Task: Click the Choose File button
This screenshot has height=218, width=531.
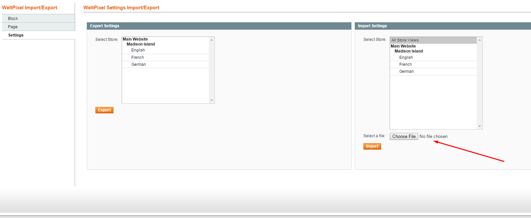Action: (x=404, y=137)
